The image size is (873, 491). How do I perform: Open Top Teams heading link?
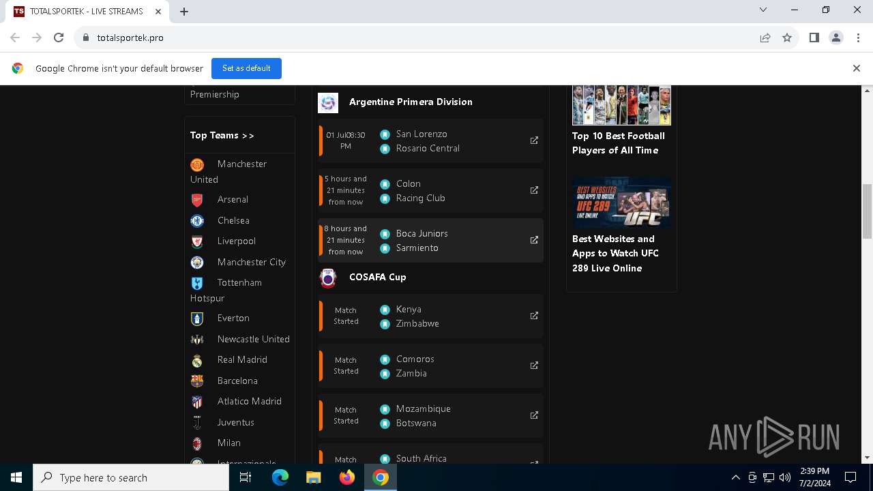pyautogui.click(x=222, y=135)
